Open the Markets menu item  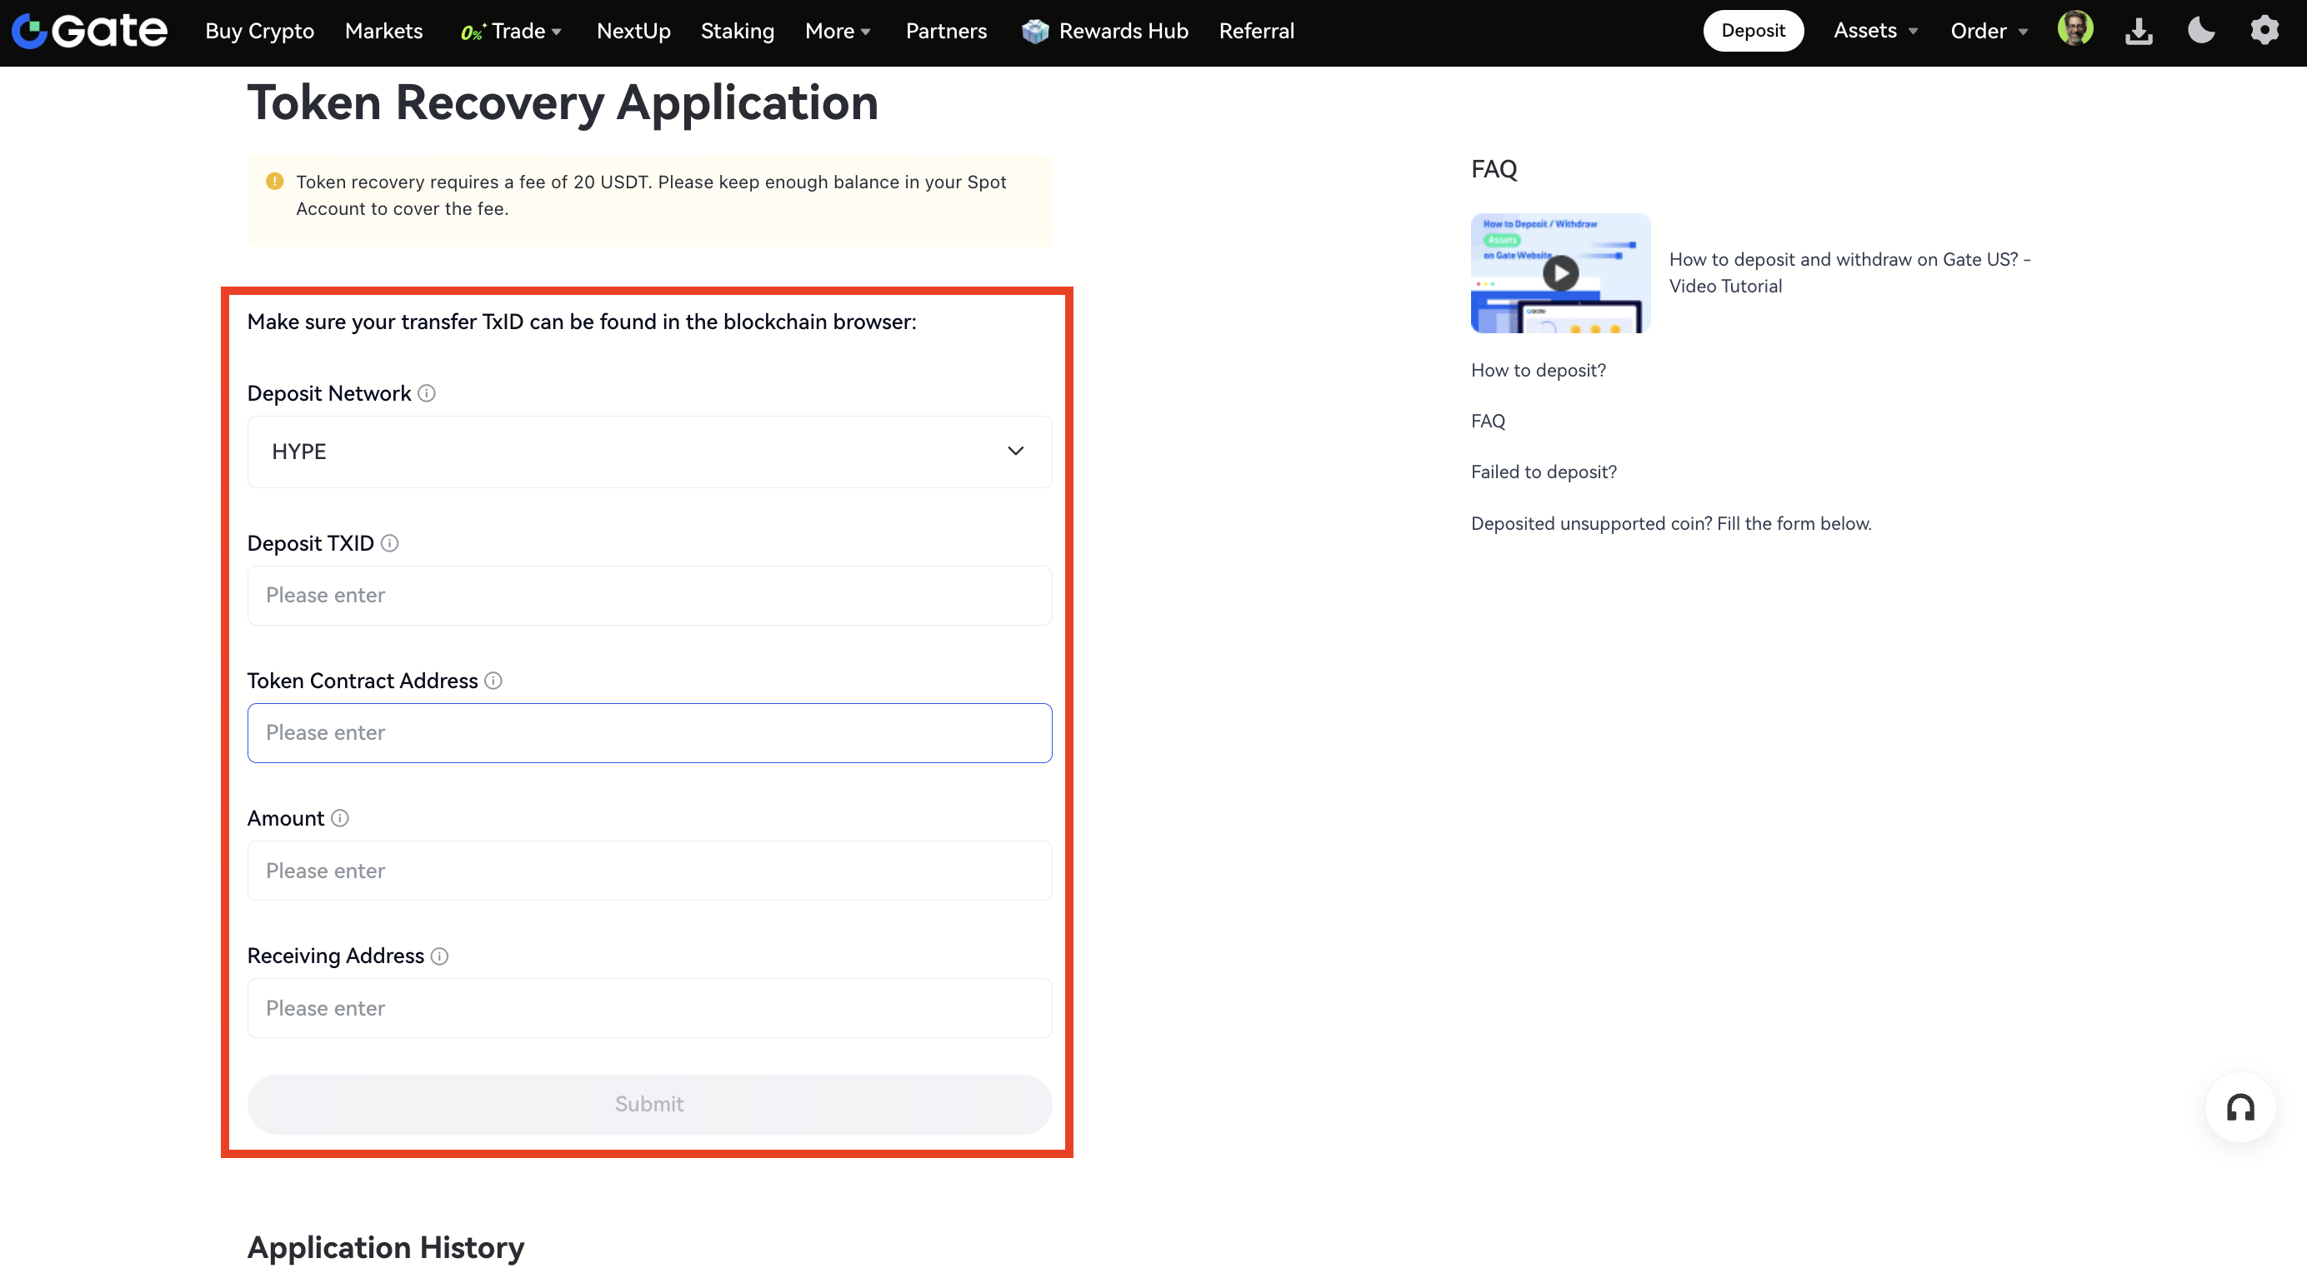[x=383, y=32]
